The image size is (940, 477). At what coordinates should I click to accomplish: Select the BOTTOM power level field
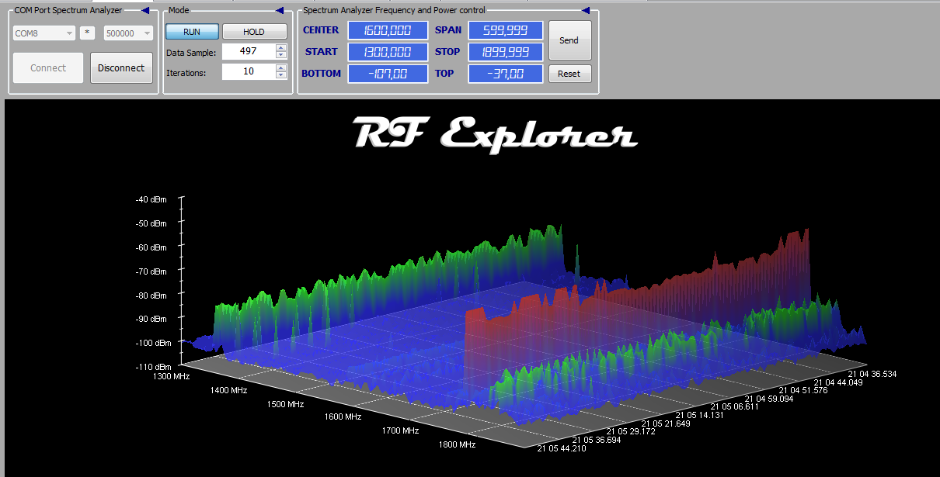pyautogui.click(x=388, y=74)
